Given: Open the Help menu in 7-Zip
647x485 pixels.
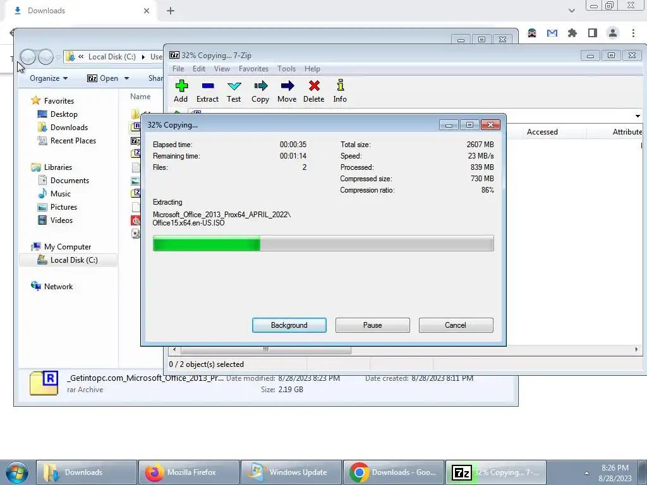Looking at the screenshot, I should pyautogui.click(x=312, y=69).
